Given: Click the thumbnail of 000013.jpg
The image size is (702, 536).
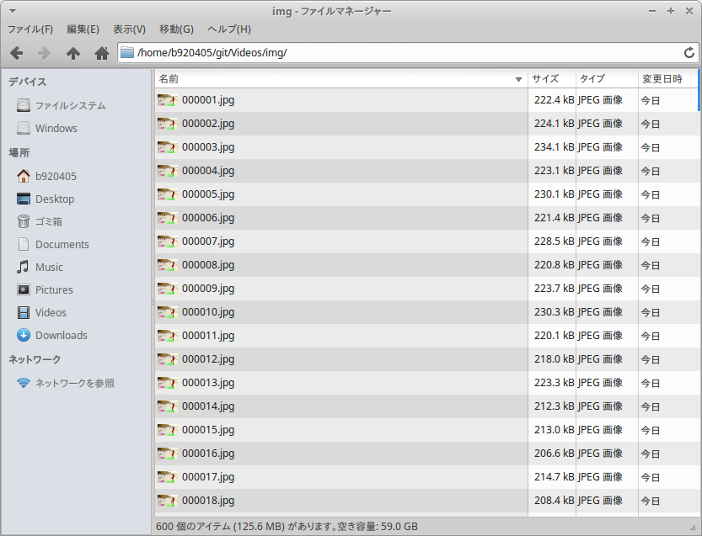Looking at the screenshot, I should pyautogui.click(x=168, y=383).
